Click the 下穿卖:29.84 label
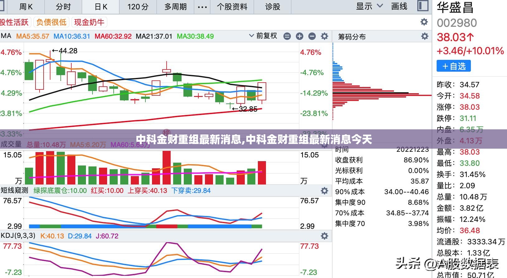This screenshot has width=507, height=278. point(191,190)
